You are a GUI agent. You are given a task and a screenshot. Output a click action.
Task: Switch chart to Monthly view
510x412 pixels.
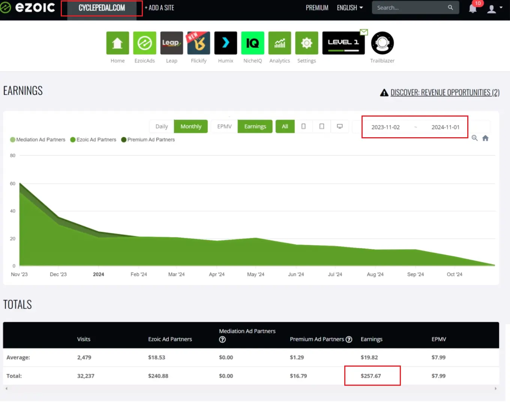click(x=191, y=126)
